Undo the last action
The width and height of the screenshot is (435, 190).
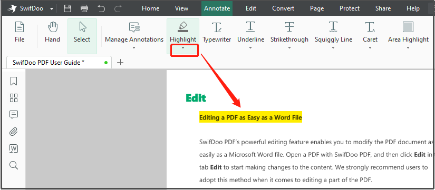pyautogui.click(x=101, y=8)
